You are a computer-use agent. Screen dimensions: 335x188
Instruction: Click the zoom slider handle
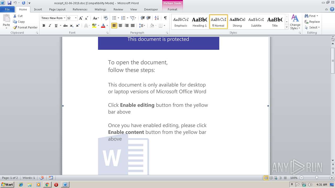click(x=317, y=178)
